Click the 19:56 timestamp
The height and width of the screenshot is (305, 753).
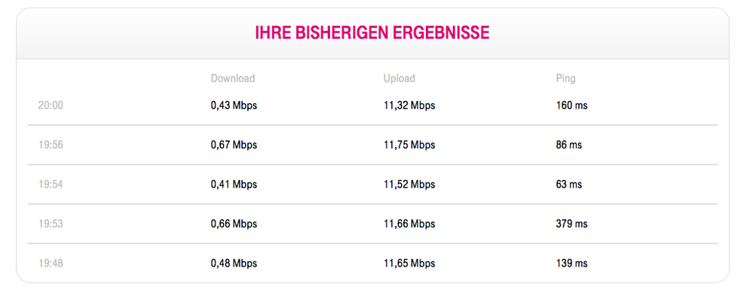[x=51, y=145]
